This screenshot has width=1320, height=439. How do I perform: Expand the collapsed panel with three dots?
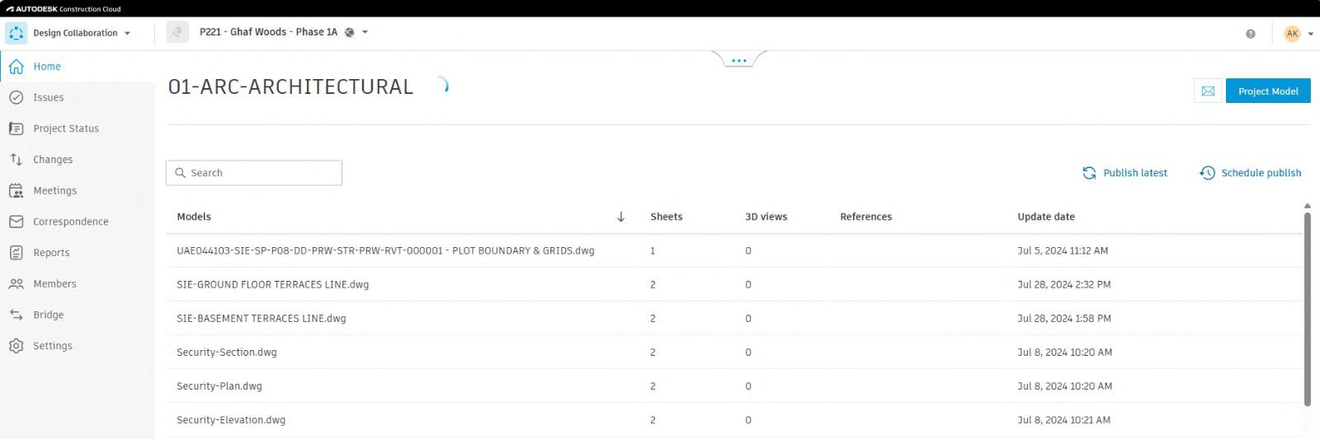point(738,60)
